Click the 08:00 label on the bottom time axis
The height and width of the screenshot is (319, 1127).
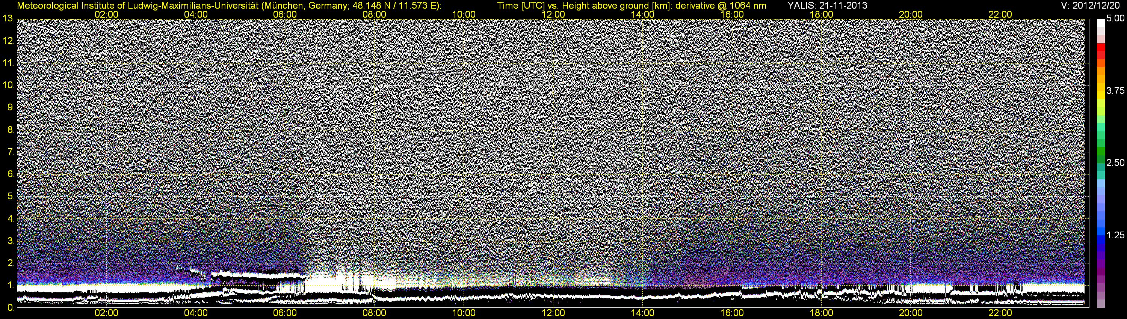[x=375, y=313]
